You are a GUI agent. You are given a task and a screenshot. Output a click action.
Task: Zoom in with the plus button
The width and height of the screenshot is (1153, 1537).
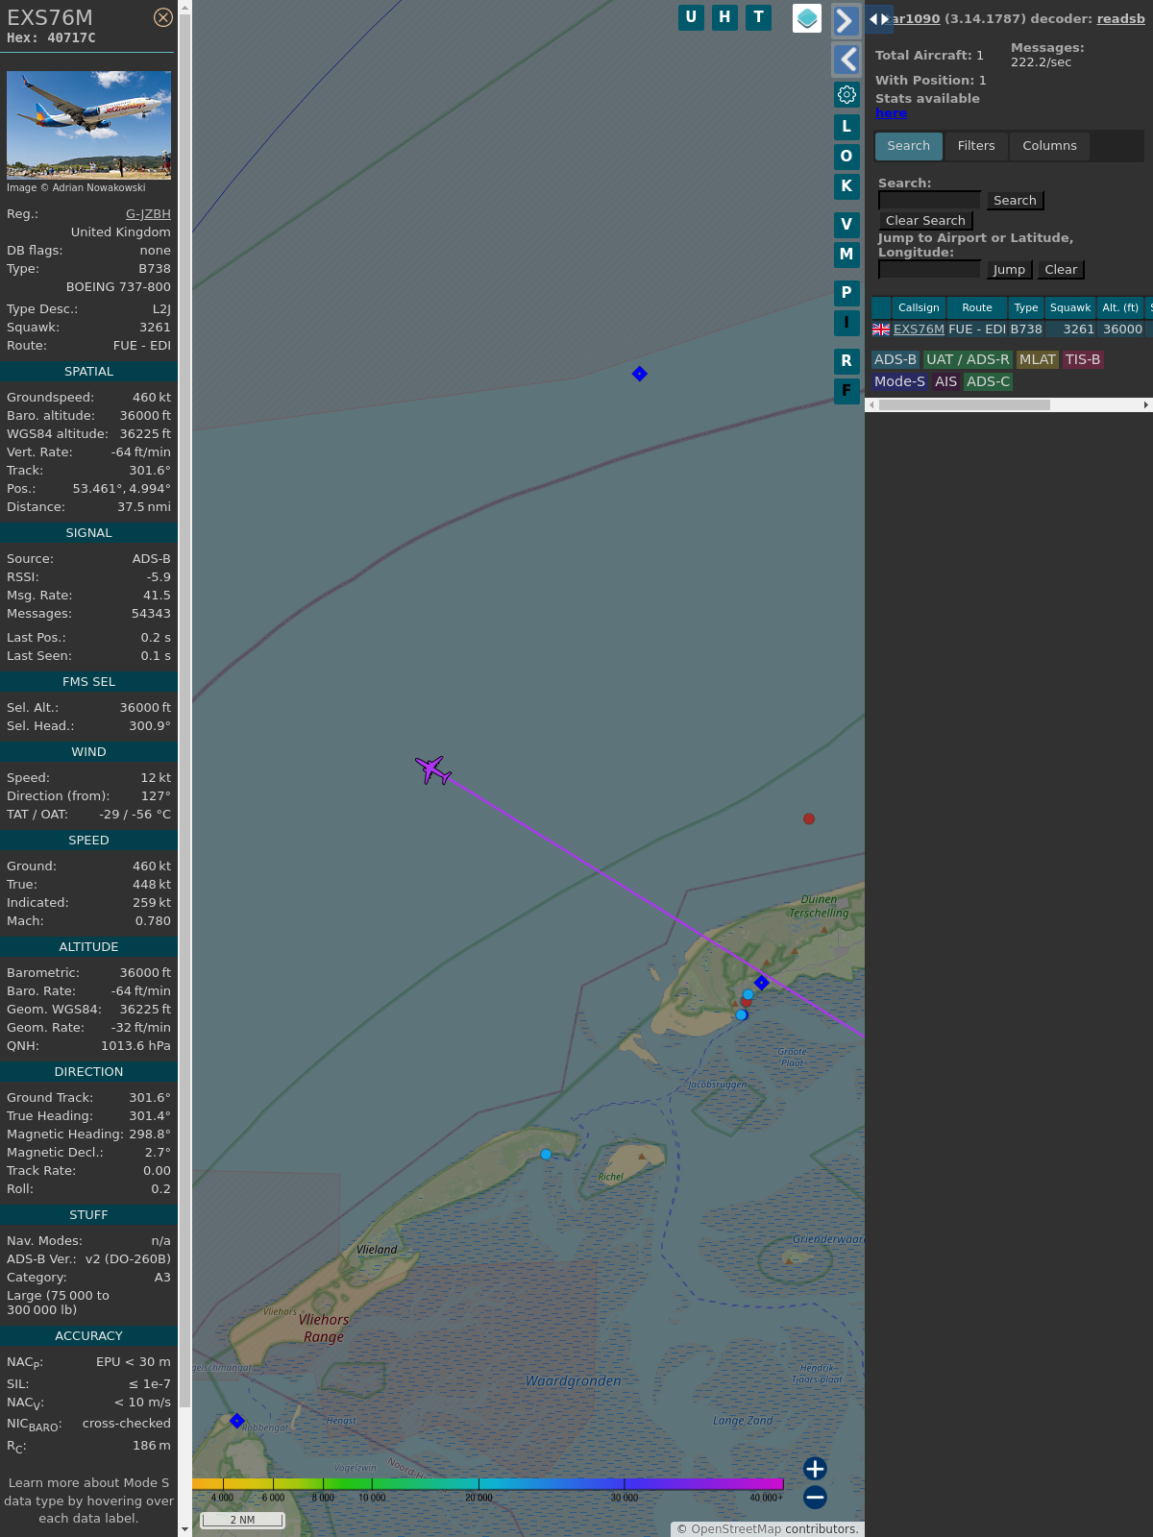click(815, 1468)
